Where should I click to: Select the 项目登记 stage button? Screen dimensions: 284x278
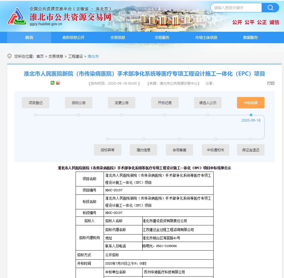tap(35, 103)
